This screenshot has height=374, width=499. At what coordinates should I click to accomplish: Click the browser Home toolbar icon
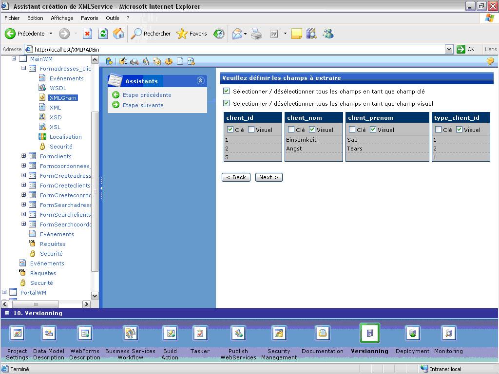(118, 34)
